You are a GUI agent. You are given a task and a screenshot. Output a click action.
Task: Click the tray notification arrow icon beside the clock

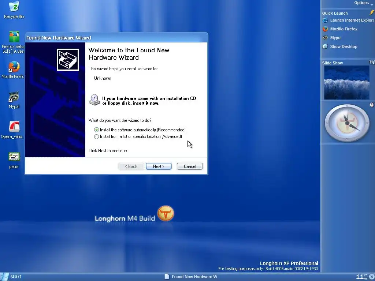(x=372, y=277)
